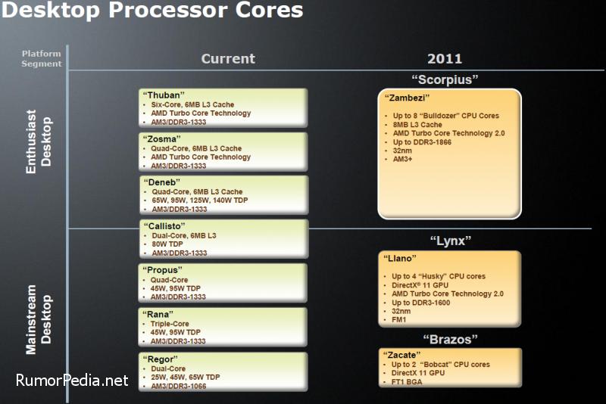Click the "Llano" processor card
The width and height of the screenshot is (606, 404).
(450, 289)
